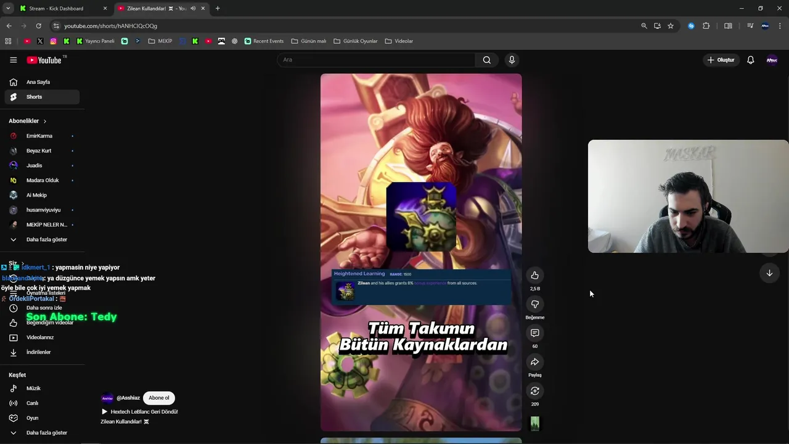
Task: Open Madara Olduk subscription channel
Action: [42, 180]
